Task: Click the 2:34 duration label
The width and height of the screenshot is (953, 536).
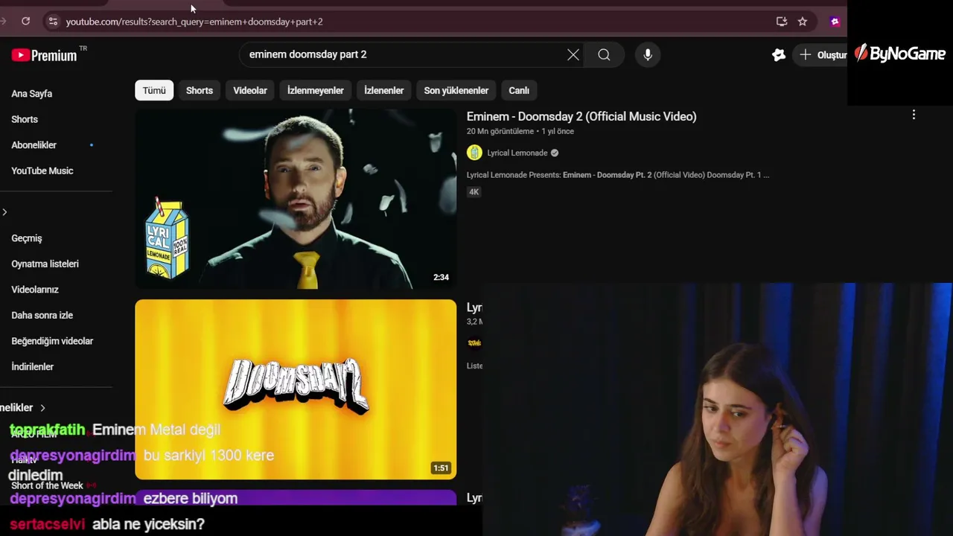Action: tap(441, 277)
